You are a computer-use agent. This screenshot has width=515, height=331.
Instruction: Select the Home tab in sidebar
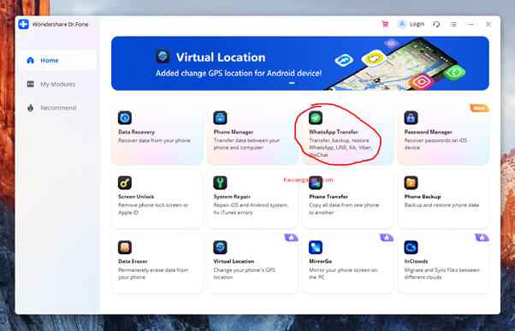pyautogui.click(x=57, y=60)
